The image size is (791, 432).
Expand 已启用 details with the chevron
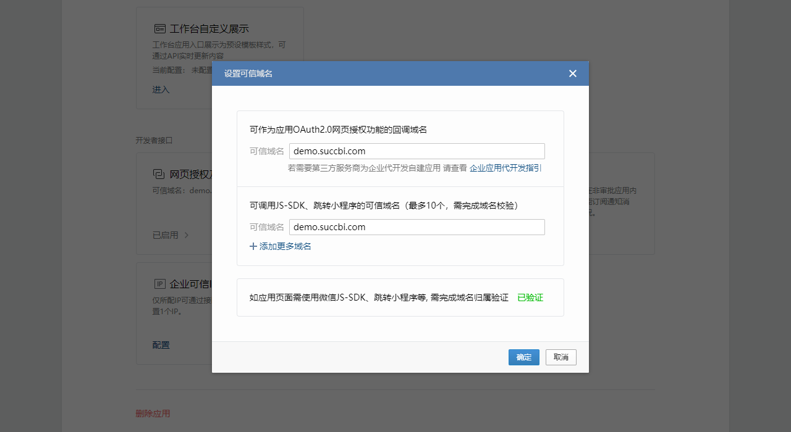click(186, 235)
